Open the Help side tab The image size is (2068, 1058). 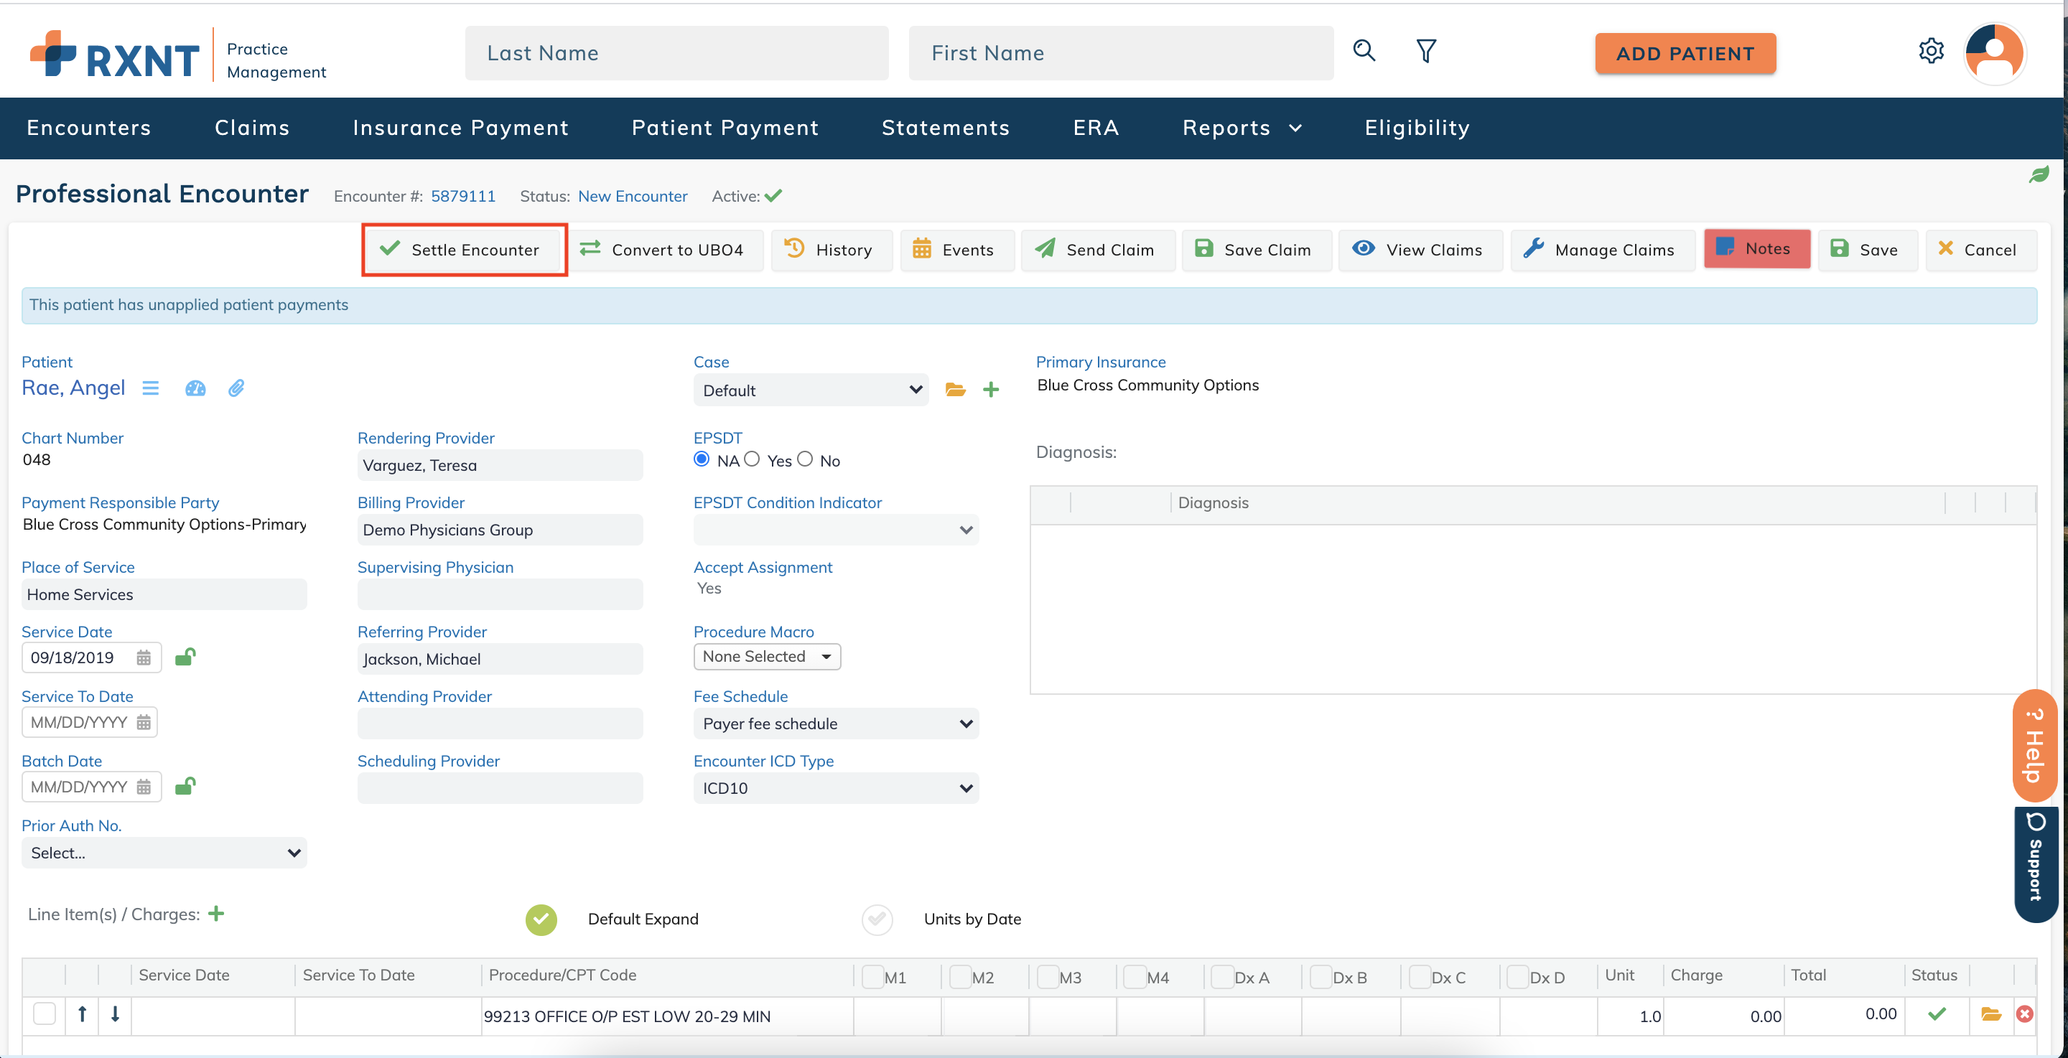click(x=2034, y=746)
